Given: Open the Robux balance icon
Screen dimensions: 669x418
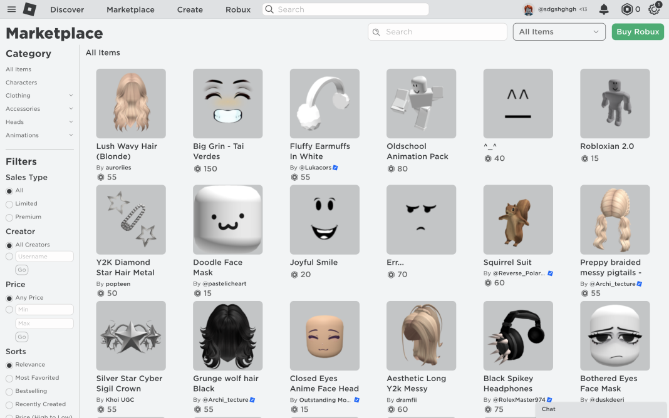Looking at the screenshot, I should [x=627, y=9].
